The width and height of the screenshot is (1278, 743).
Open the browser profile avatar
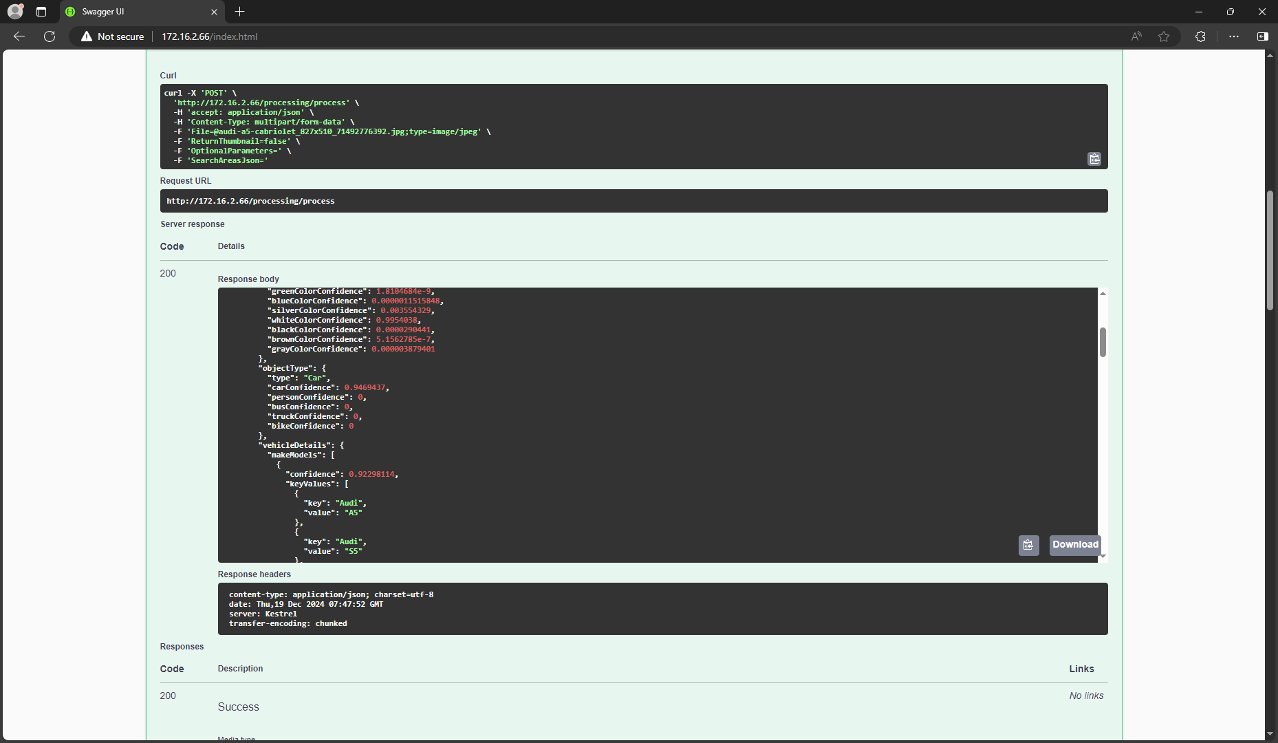pyautogui.click(x=15, y=11)
